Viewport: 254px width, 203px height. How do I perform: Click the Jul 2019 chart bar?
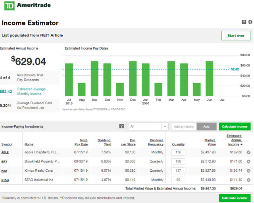point(69,80)
